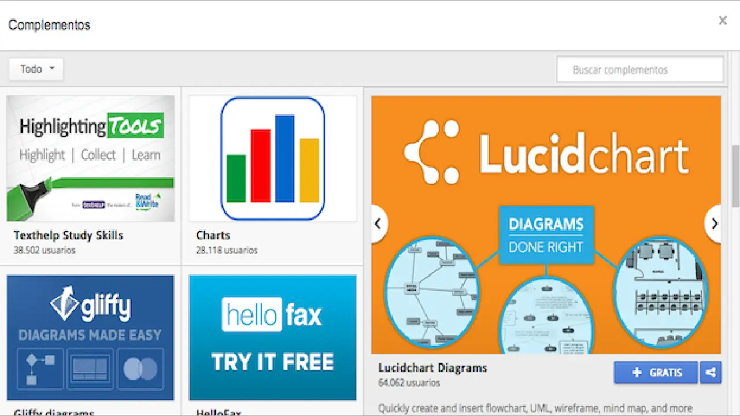Go to previous featured slide arrow
Image resolution: width=740 pixels, height=416 pixels.
(379, 224)
